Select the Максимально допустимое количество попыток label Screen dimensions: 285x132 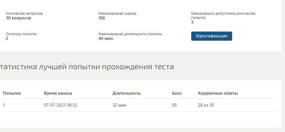coord(223,16)
